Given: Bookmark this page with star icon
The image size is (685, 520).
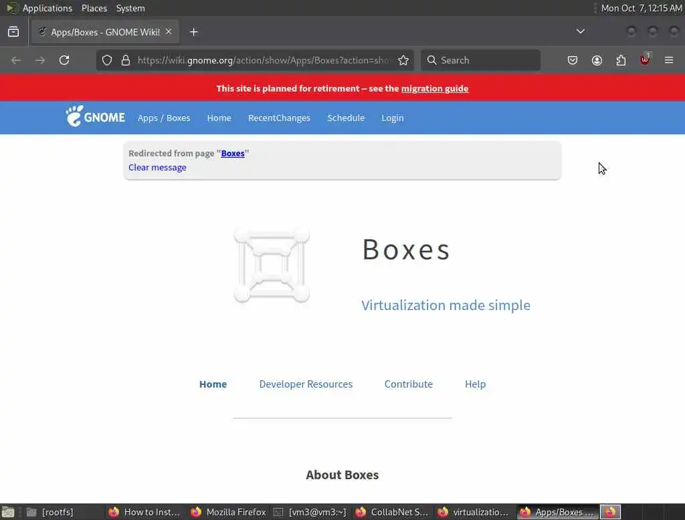Looking at the screenshot, I should 403,60.
